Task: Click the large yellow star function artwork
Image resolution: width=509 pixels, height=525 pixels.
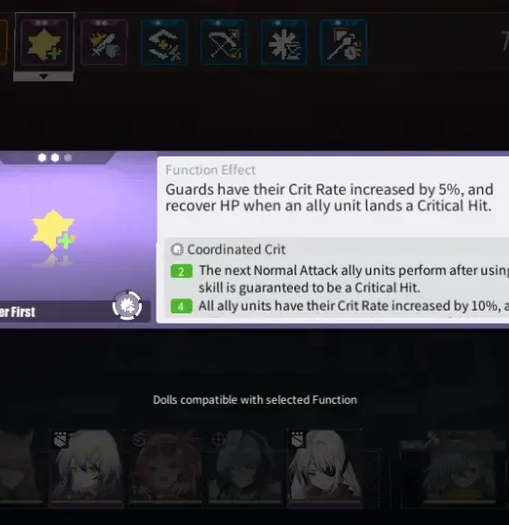Action: [53, 230]
